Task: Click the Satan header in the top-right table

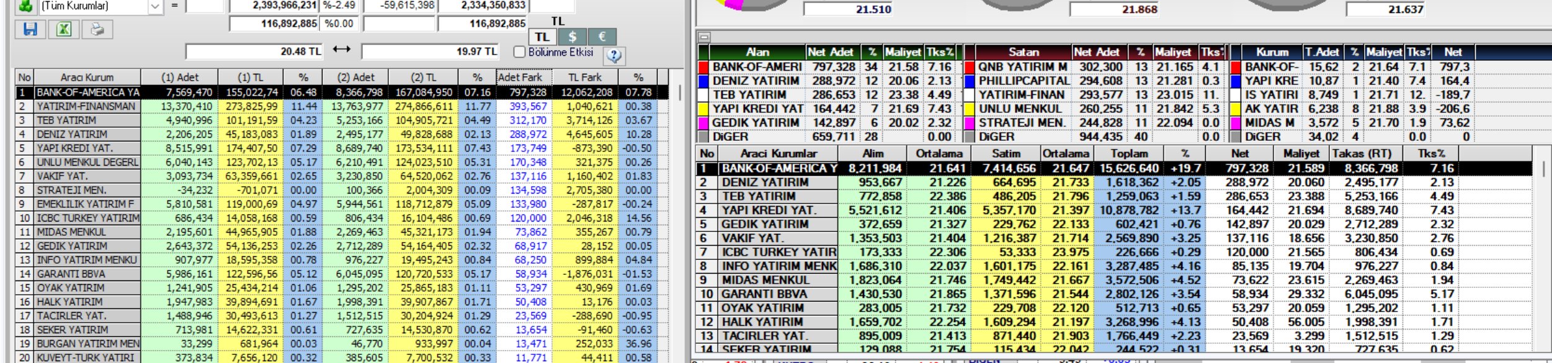Action: [x=1024, y=52]
